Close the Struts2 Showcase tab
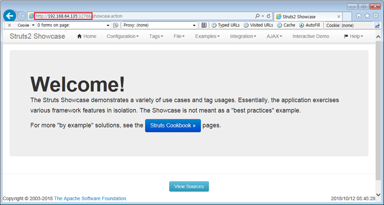Screen dimensions: 384x205 coord(339,17)
